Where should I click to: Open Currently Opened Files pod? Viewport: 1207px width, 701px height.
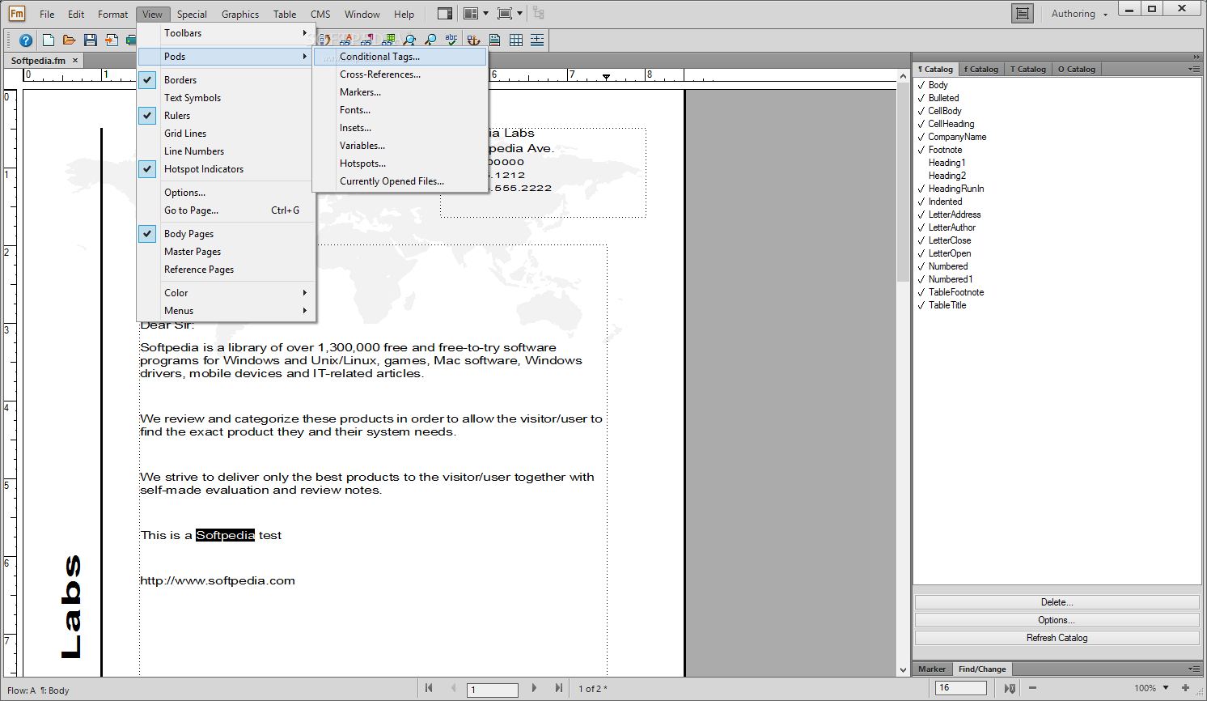point(400,181)
